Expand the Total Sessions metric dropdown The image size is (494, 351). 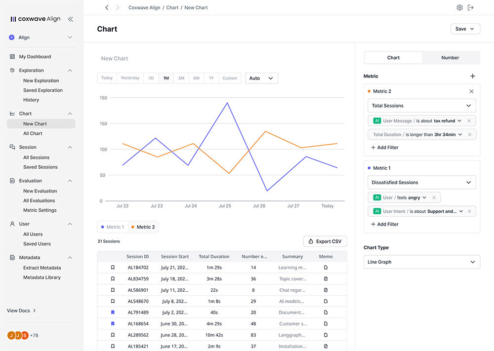(421, 106)
